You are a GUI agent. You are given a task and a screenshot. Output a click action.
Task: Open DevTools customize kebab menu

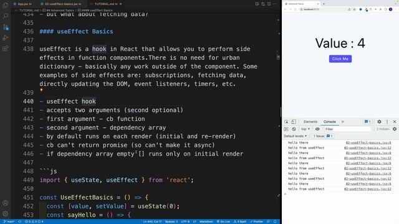pyautogui.click(x=387, y=122)
